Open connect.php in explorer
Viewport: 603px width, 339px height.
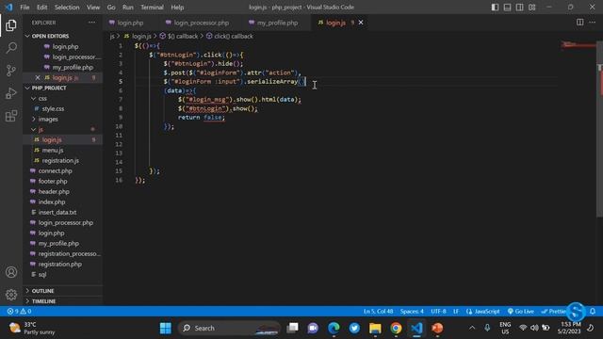[55, 171]
